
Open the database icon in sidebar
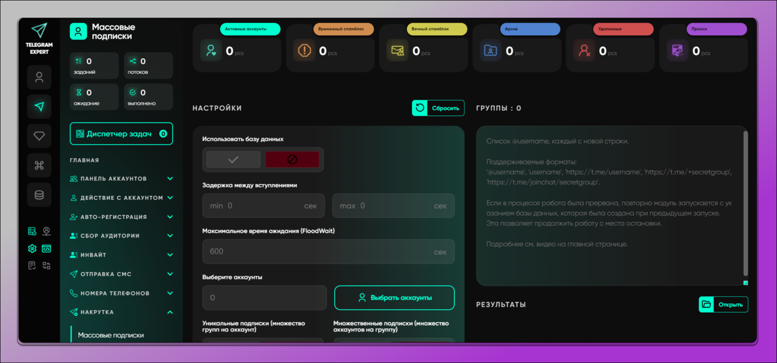(x=39, y=195)
